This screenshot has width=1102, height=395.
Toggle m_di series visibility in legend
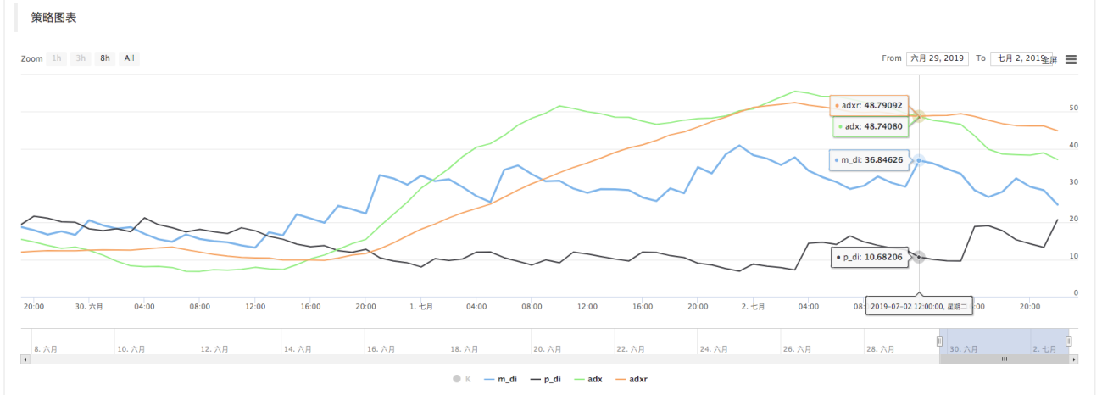(x=501, y=379)
